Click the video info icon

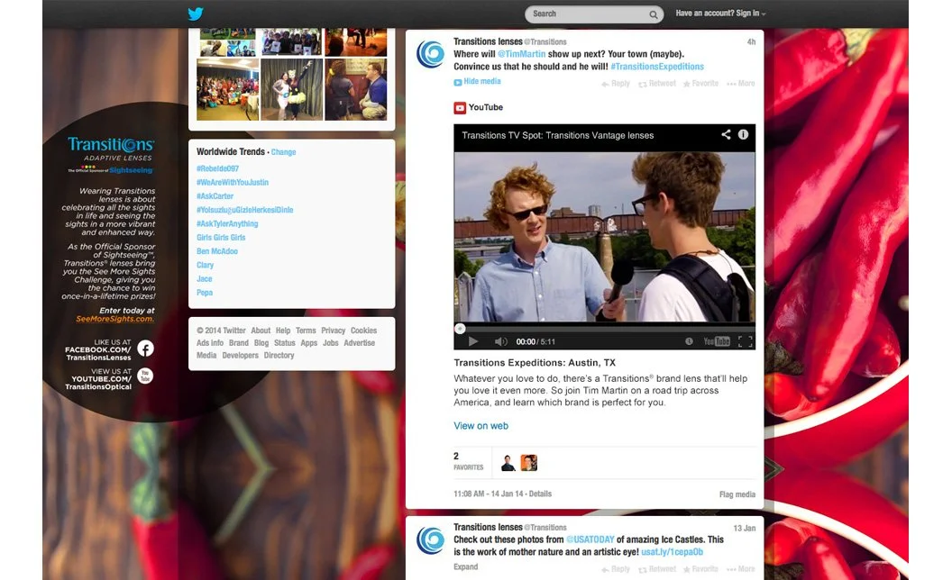[743, 135]
